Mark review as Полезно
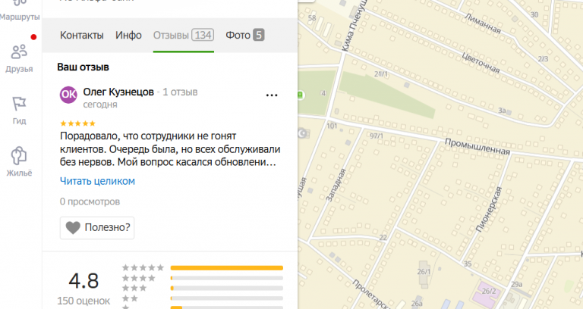Screen dimensions: 583x309 coord(97,227)
